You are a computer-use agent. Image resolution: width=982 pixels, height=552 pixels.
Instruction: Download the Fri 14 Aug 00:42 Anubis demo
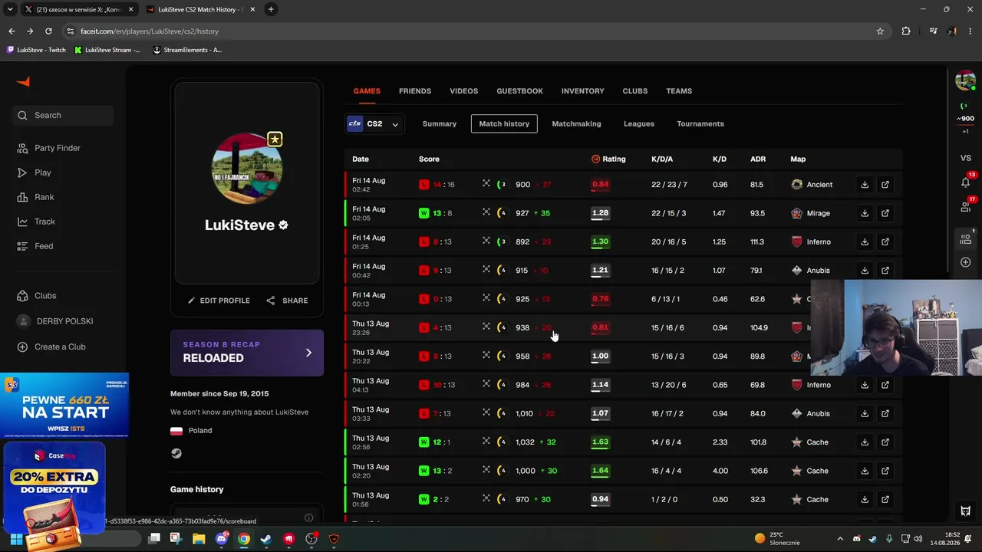tap(865, 271)
